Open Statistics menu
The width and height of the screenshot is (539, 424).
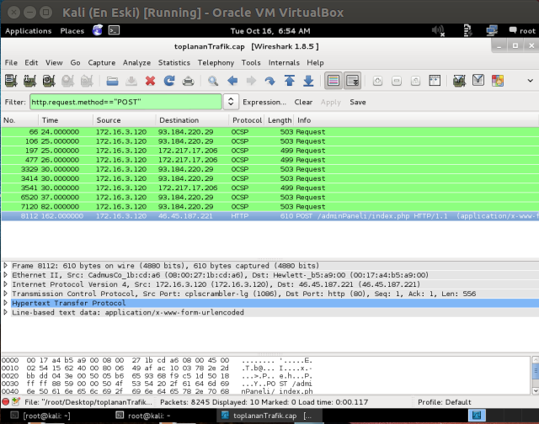[x=174, y=62]
